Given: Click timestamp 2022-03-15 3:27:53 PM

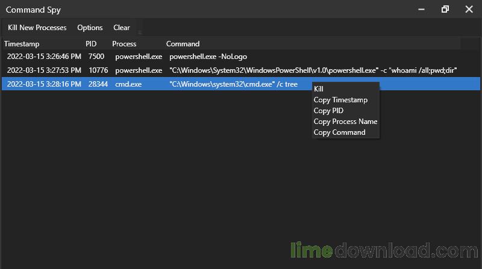Looking at the screenshot, I should [x=44, y=70].
